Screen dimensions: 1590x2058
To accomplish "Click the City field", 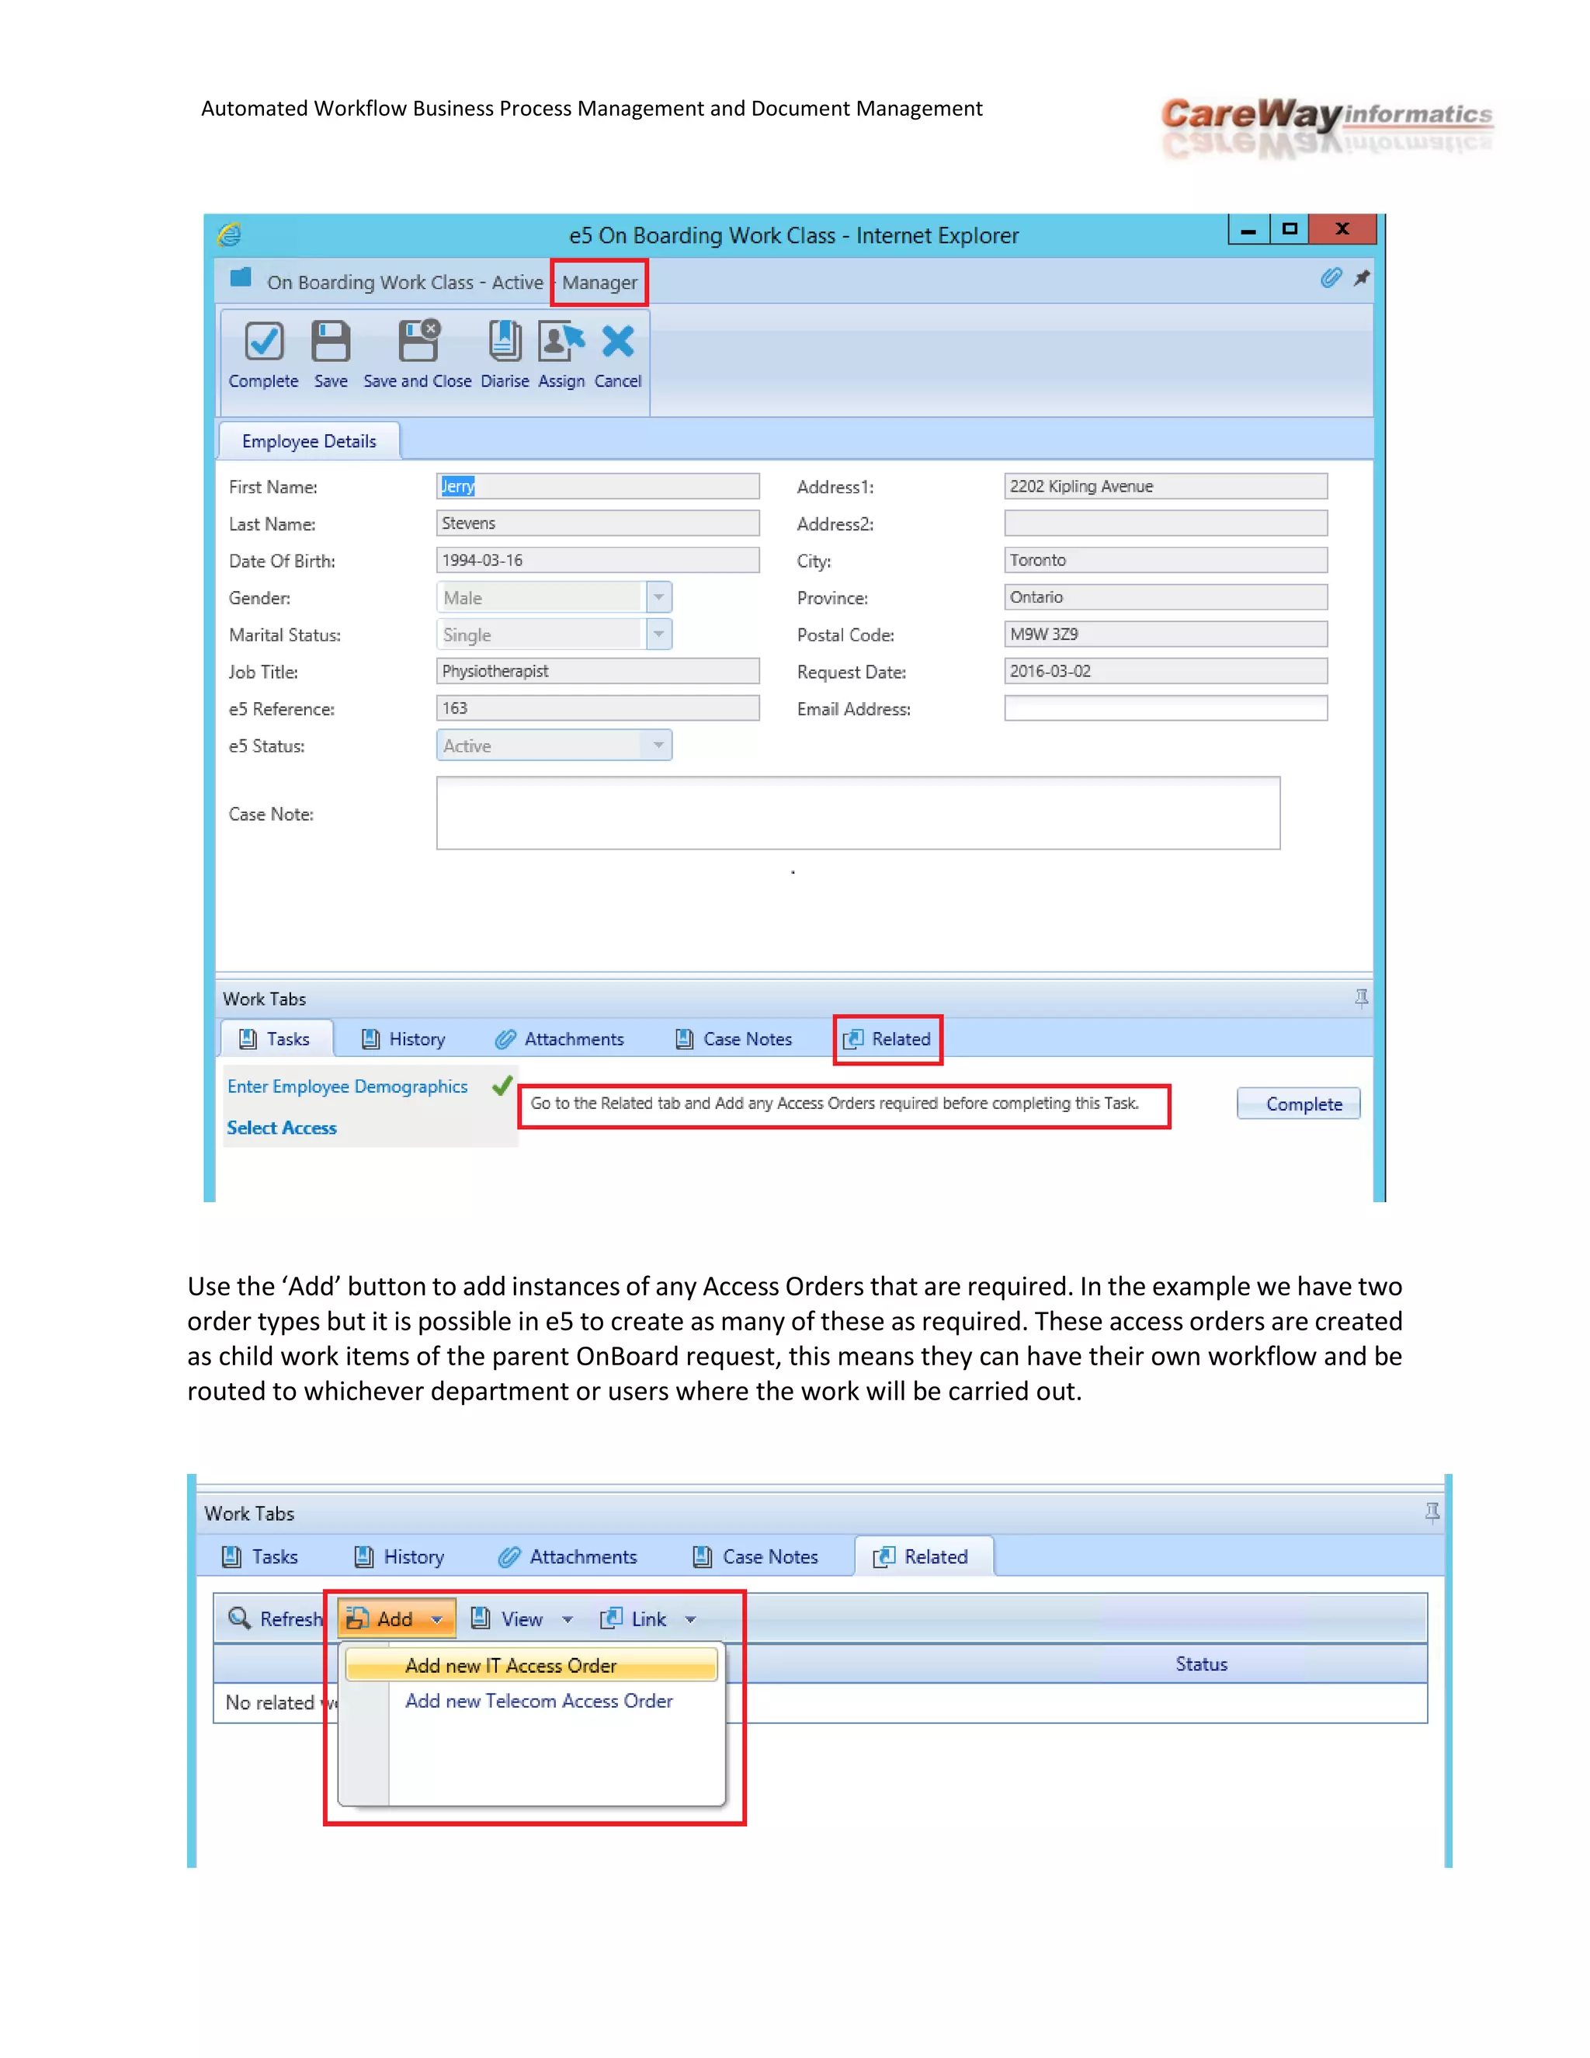I will click(x=1166, y=560).
